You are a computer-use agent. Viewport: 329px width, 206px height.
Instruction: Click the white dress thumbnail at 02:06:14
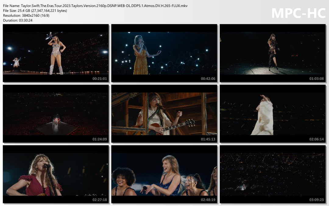pos(273,113)
